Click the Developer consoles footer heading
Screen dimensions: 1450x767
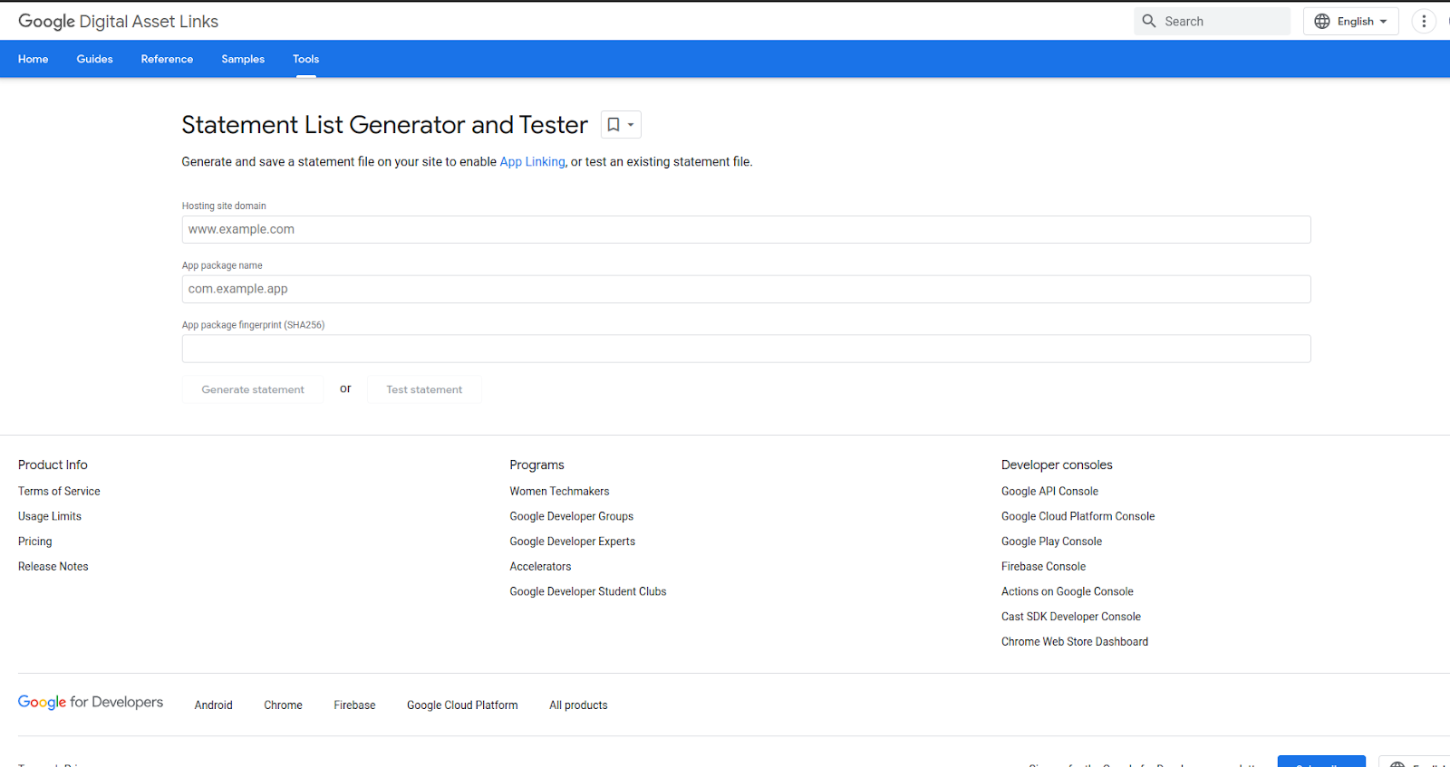point(1057,465)
